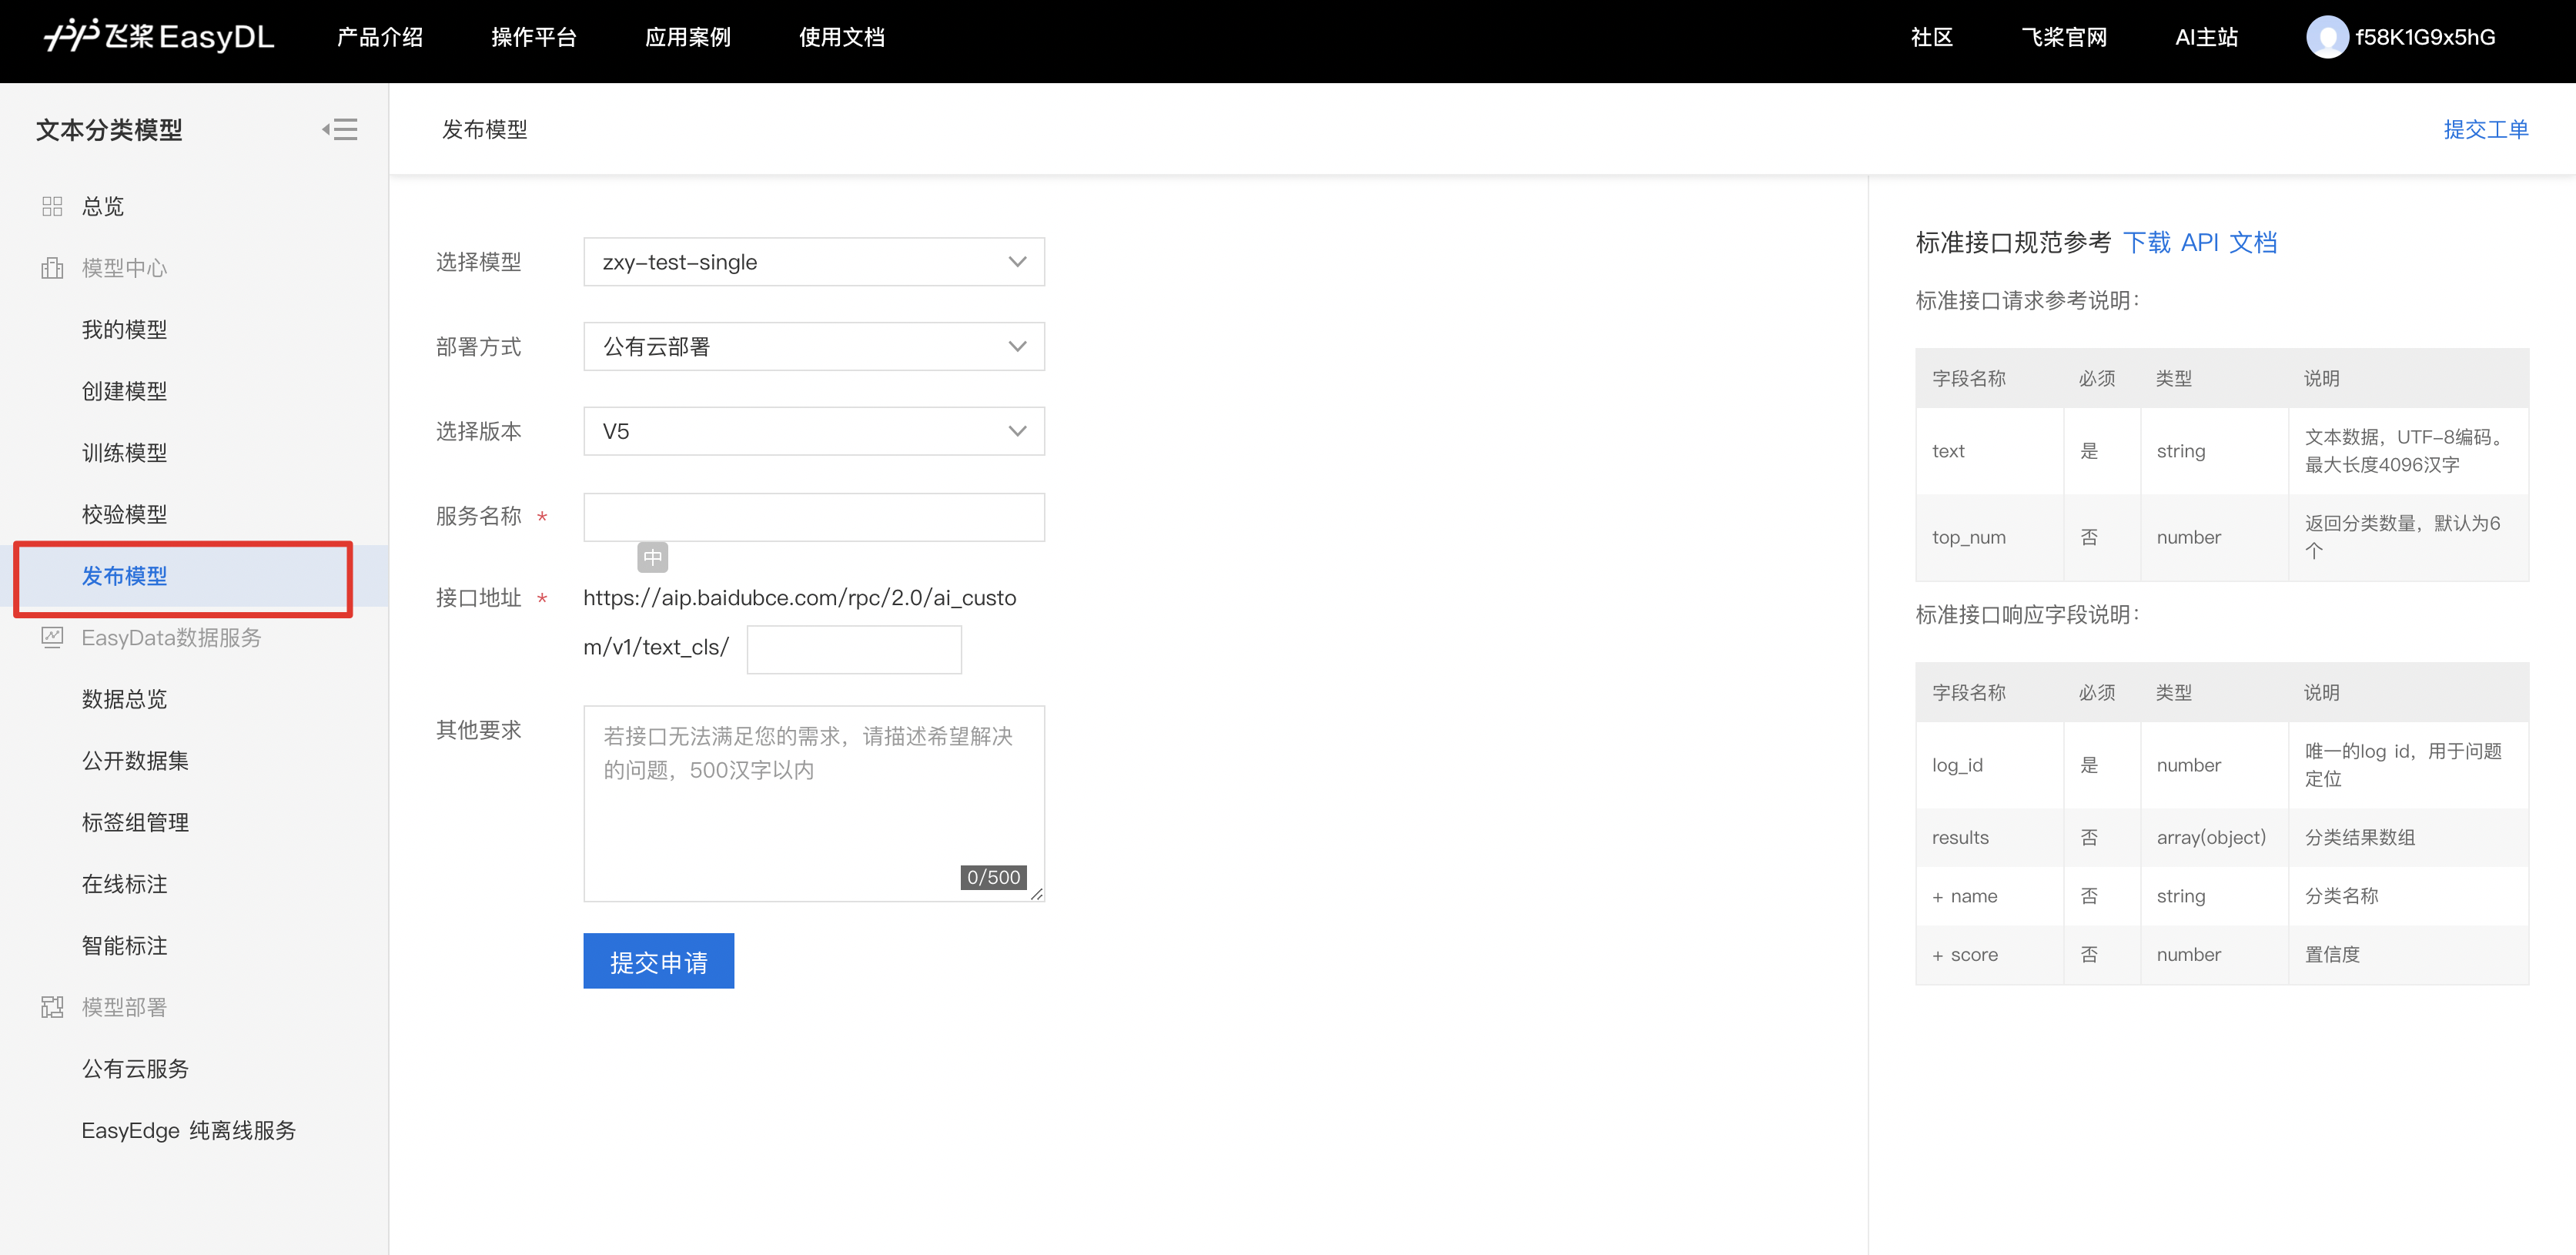2576x1255 pixels.
Task: Select 模型部署 in the sidebar
Action: pyautogui.click(x=124, y=1007)
